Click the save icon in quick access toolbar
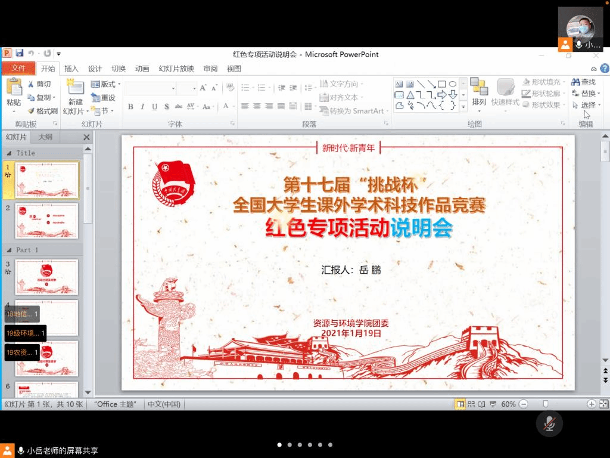This screenshot has width=610, height=458. point(19,54)
